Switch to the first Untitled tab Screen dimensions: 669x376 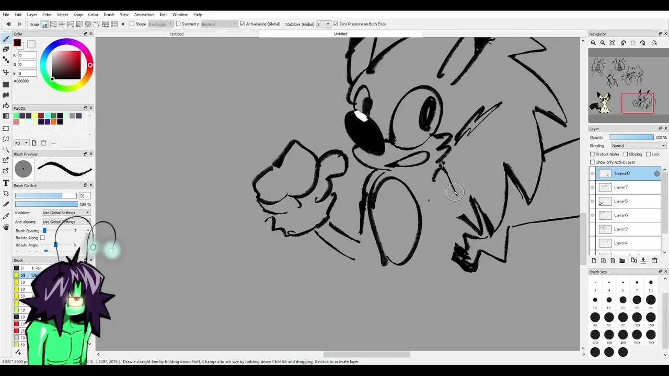177,34
